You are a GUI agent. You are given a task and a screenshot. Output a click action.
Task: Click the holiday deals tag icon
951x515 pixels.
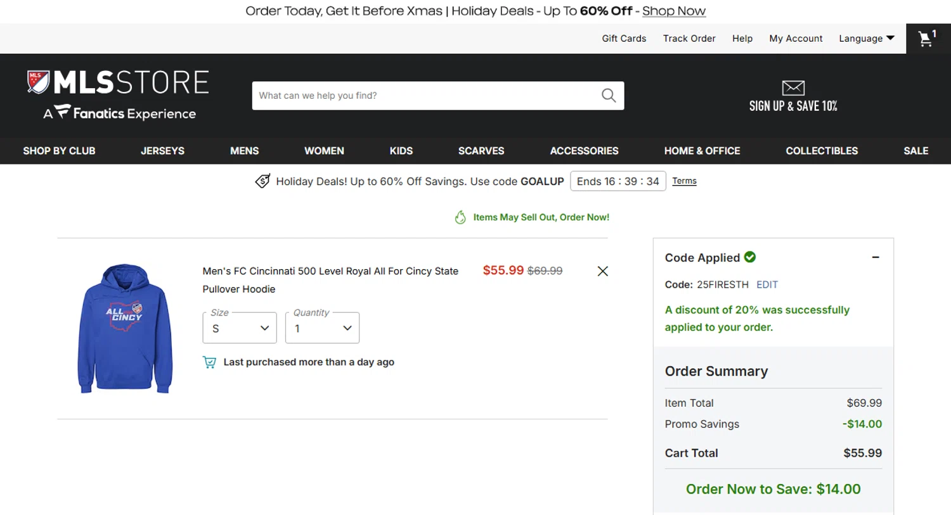pyautogui.click(x=262, y=181)
